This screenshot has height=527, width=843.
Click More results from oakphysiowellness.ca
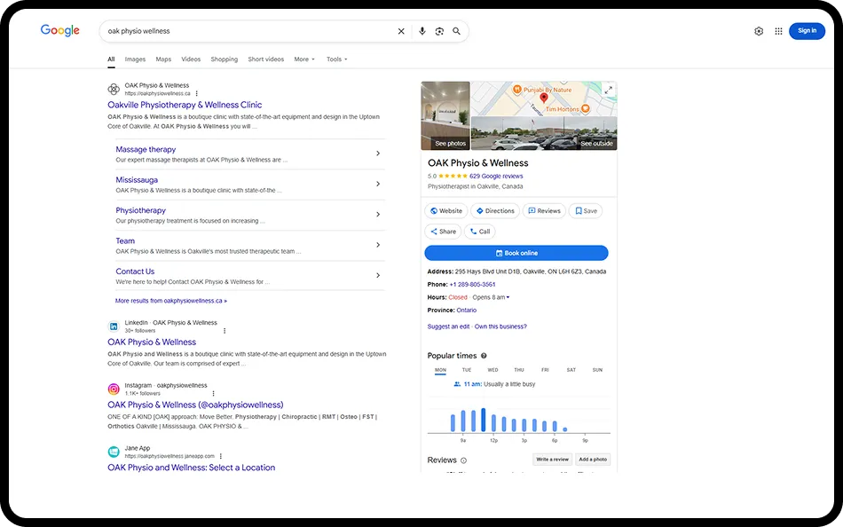click(x=171, y=301)
